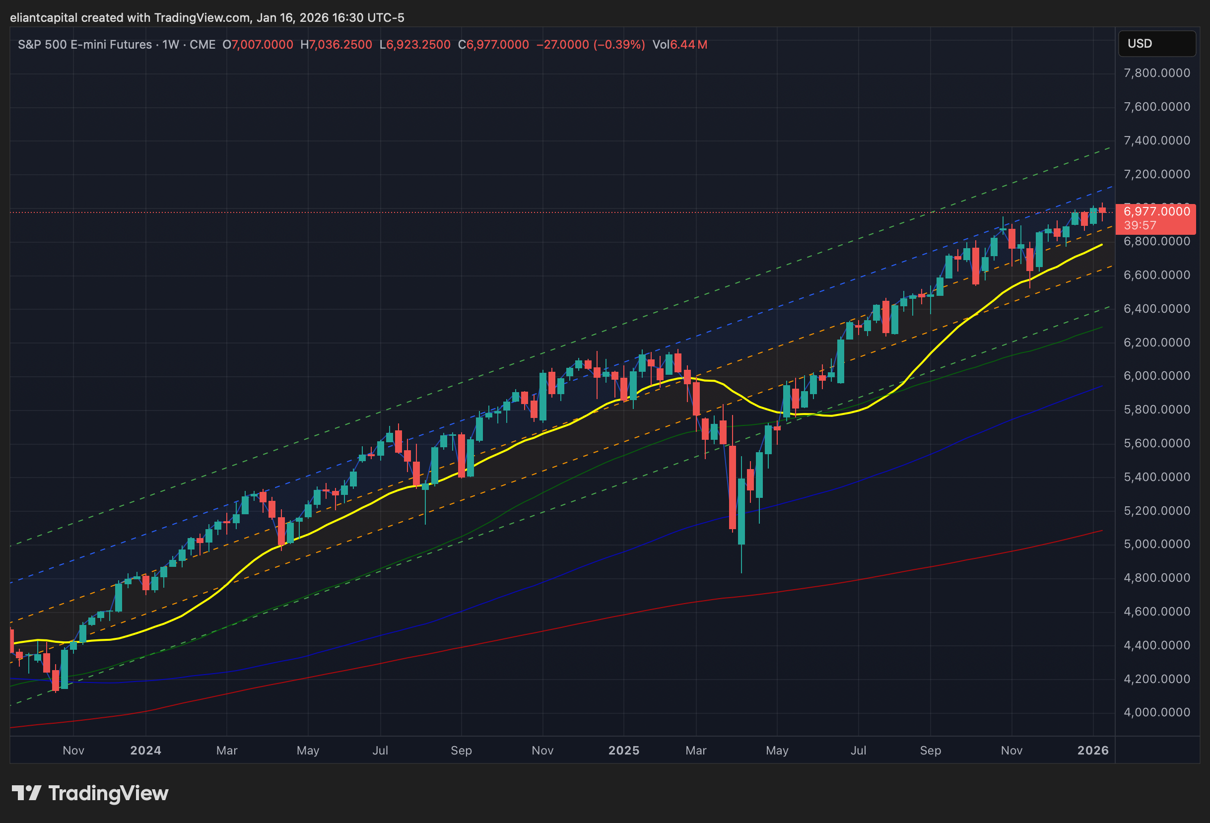This screenshot has height=823, width=1210.
Task: Click the −27.0000 (−0.39%) change value
Action: (x=591, y=45)
